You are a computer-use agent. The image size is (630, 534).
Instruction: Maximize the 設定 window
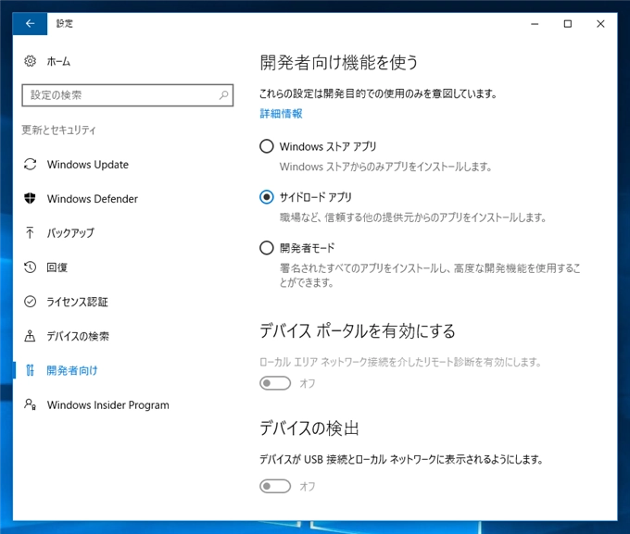567,24
